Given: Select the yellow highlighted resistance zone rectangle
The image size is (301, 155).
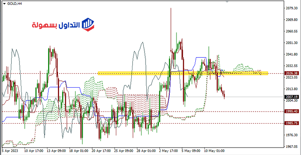Looking at the screenshot, I should (x=182, y=73).
